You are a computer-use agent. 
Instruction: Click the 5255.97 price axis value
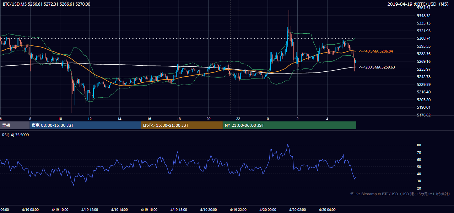point(424,69)
